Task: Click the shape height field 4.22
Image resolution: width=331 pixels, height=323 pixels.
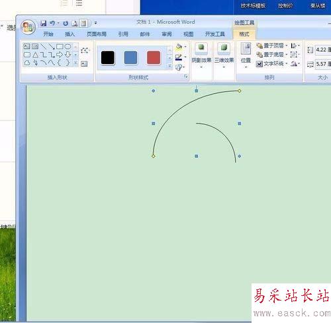Action: pos(323,50)
